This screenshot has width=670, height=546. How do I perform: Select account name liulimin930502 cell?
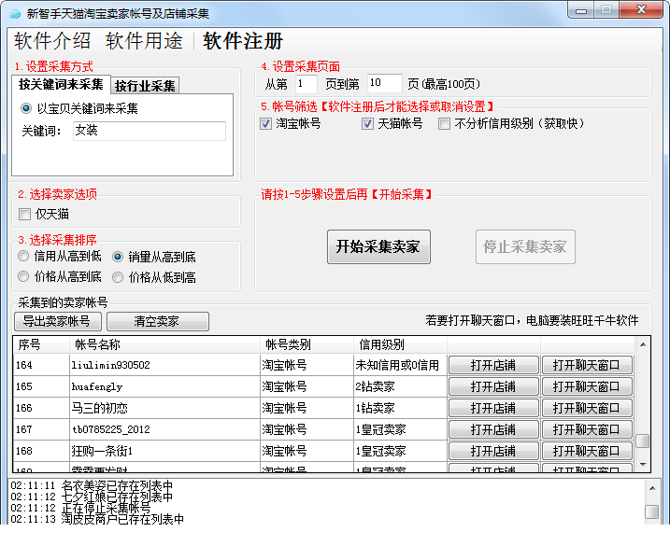click(164, 365)
